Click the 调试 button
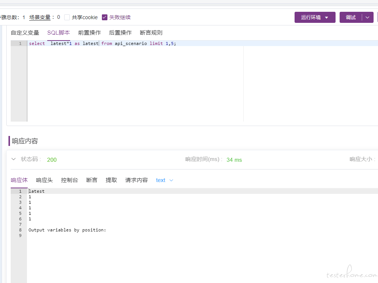The image size is (378, 283). click(351, 17)
